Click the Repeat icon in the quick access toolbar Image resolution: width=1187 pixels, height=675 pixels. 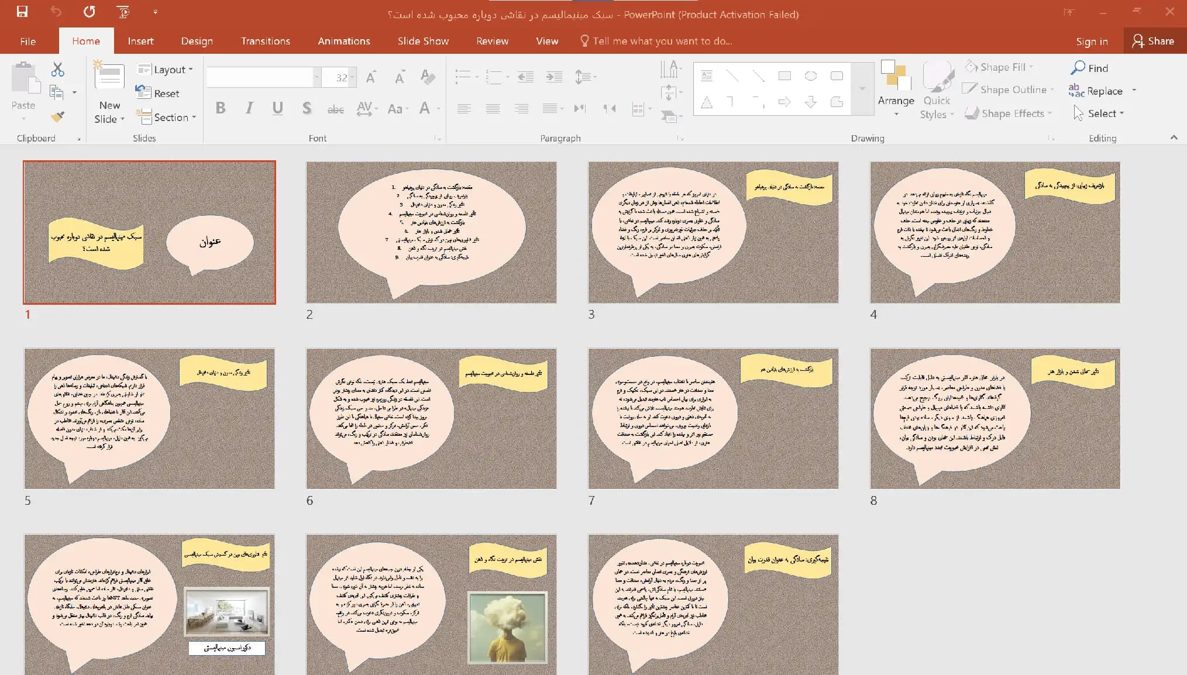point(89,12)
